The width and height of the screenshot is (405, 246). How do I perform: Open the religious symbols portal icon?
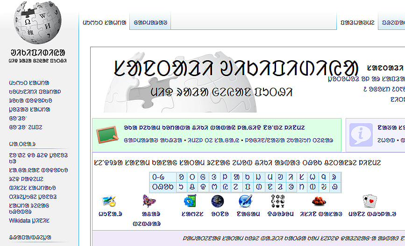click(x=277, y=201)
